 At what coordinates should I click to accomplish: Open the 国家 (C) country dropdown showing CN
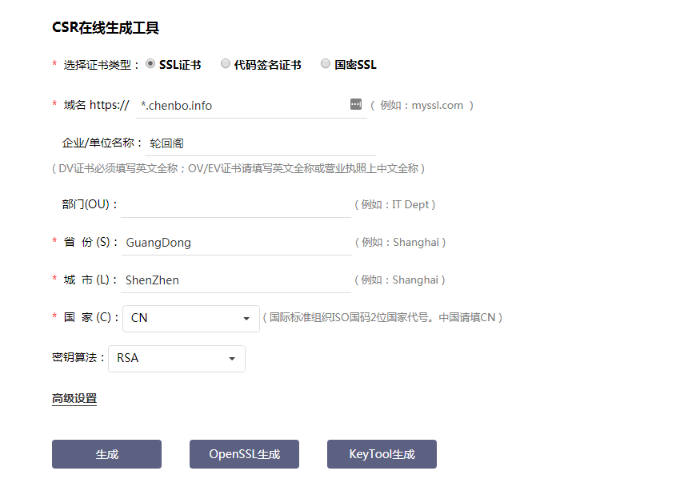(190, 318)
